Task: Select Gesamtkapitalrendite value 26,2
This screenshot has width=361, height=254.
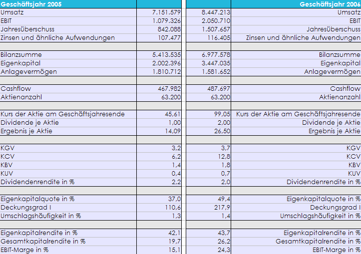Action: click(x=224, y=242)
